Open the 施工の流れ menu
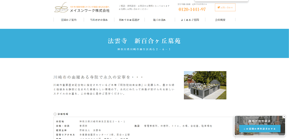This screenshot has width=289, height=139. [x=160, y=20]
